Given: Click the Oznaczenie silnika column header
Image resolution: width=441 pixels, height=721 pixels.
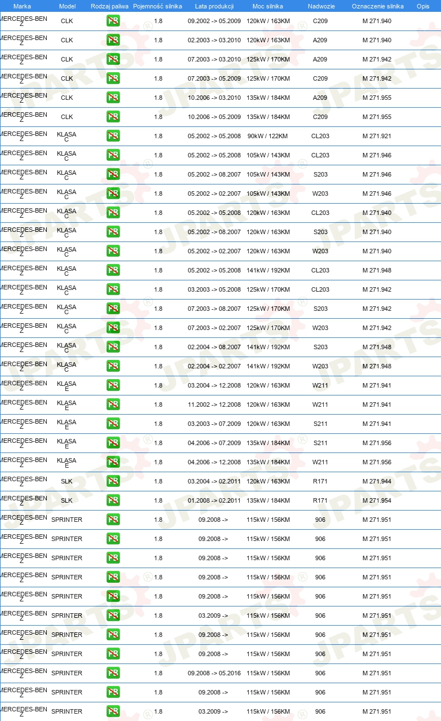Looking at the screenshot, I should point(377,6).
